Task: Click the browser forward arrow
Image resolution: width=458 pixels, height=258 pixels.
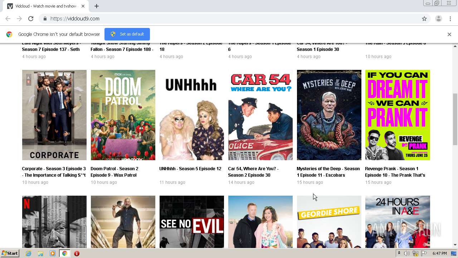Action: tap(19, 19)
